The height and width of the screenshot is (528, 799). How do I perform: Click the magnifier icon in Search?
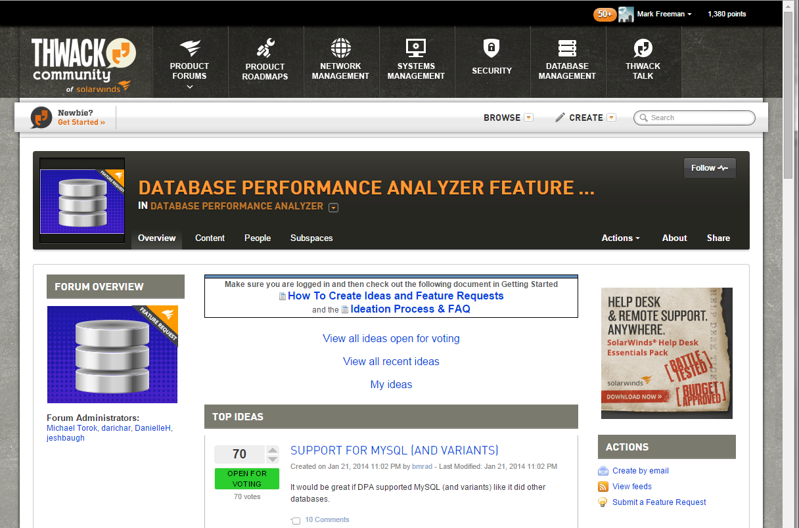tap(643, 118)
